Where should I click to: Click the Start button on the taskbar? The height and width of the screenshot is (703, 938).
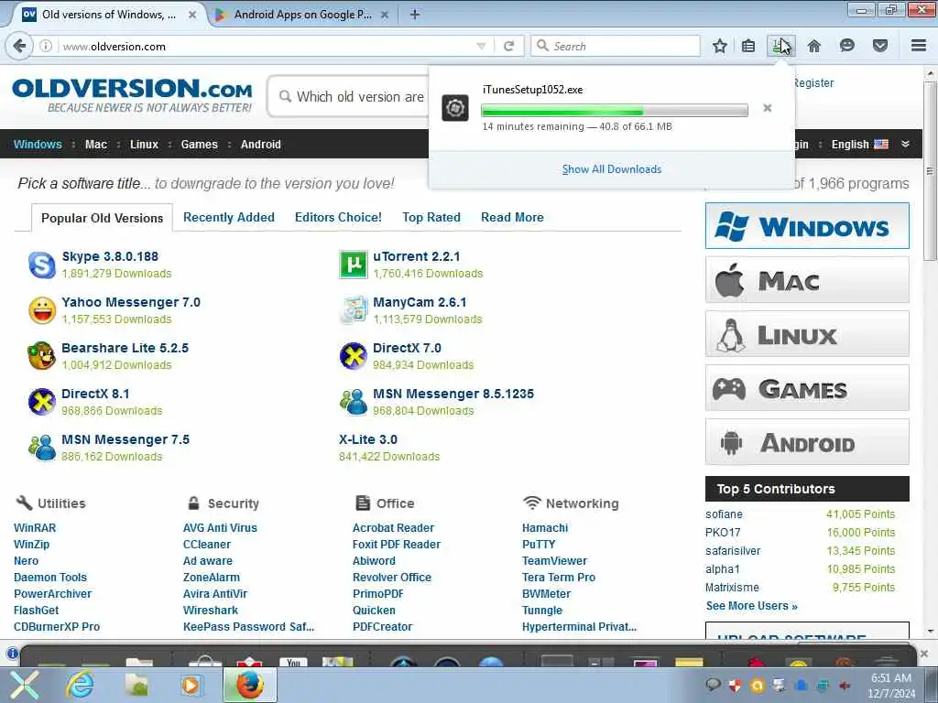(x=24, y=685)
